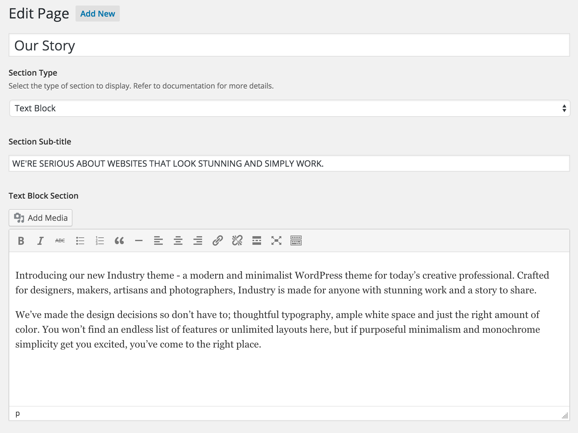
Task: Click the editor resize handle corner
Action: click(x=565, y=415)
